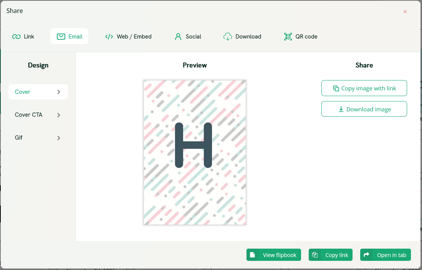This screenshot has width=422, height=270.
Task: Click the person Social icon
Action: point(178,37)
